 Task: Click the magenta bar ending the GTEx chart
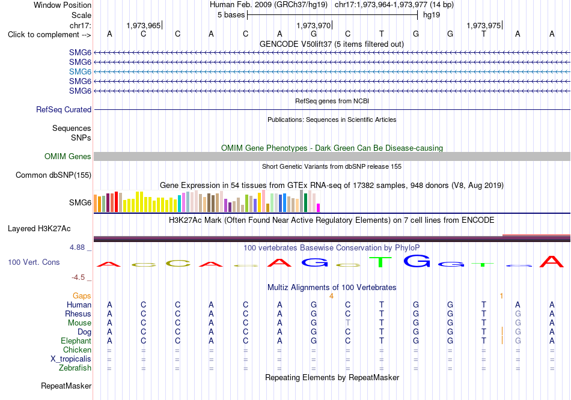(319, 208)
